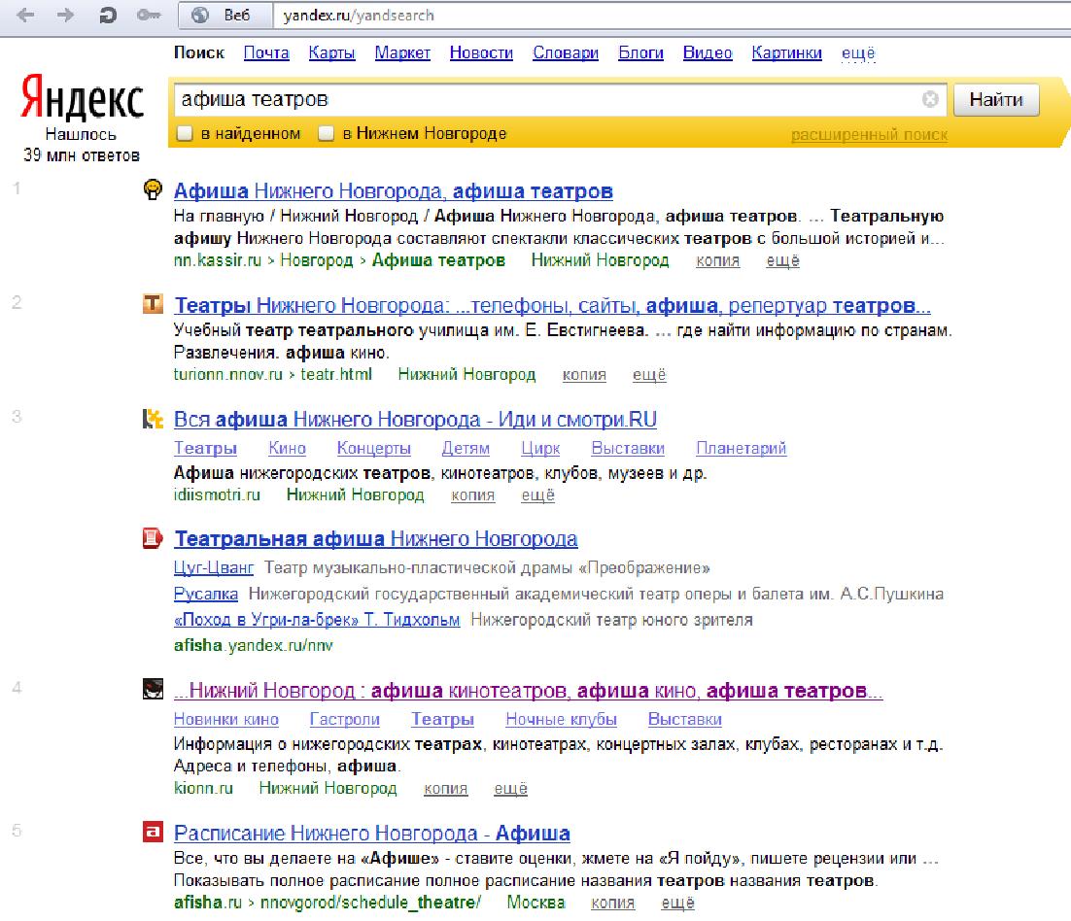Toggle the "в Нижнем Новгороде" checkbox

328,134
